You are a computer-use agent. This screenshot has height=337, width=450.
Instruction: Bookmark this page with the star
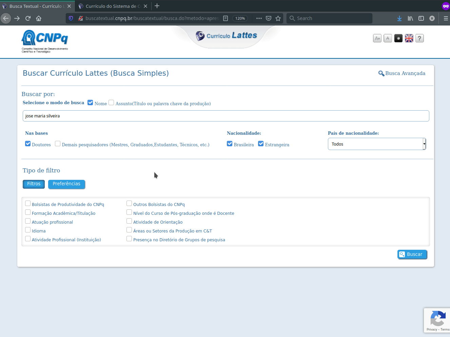click(278, 18)
